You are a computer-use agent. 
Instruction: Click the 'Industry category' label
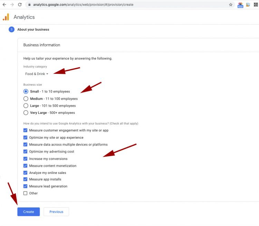(35, 67)
